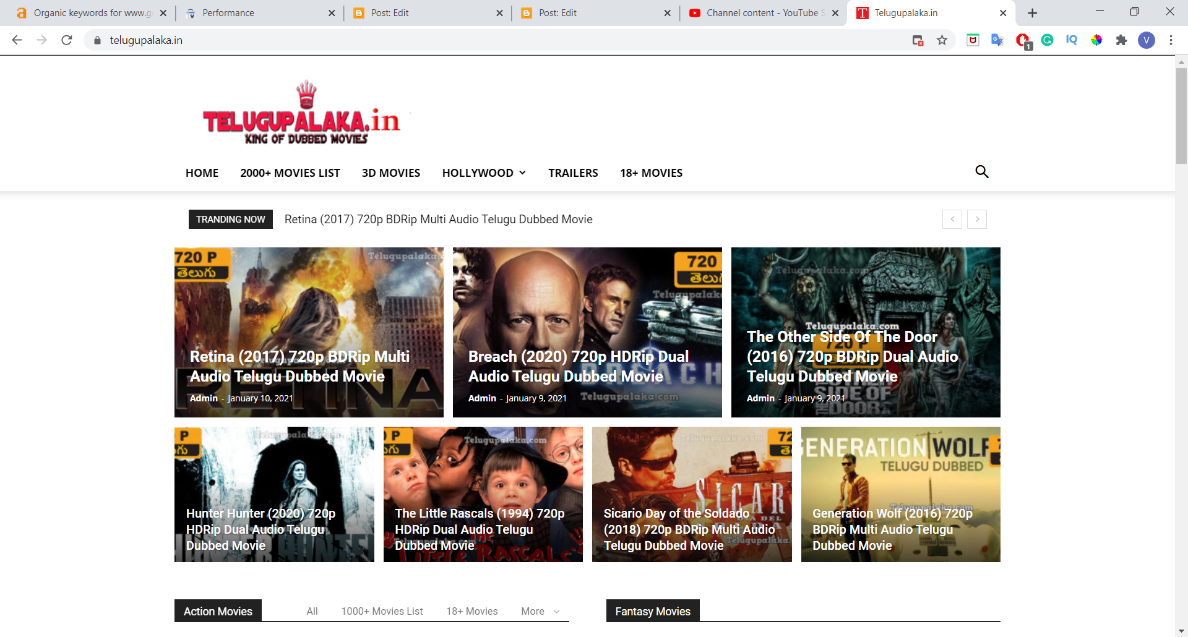The width and height of the screenshot is (1188, 637).
Task: Close the Channel content YouTube tab
Action: 835,13
